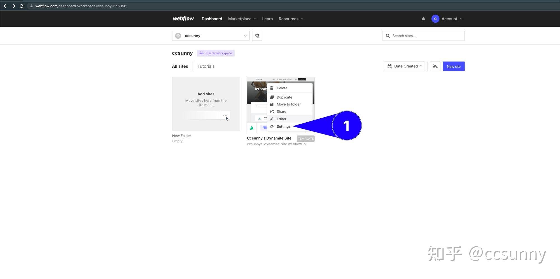Viewport: 560px width, 279px height.
Task: Open the notifications bell
Action: pyautogui.click(x=423, y=19)
